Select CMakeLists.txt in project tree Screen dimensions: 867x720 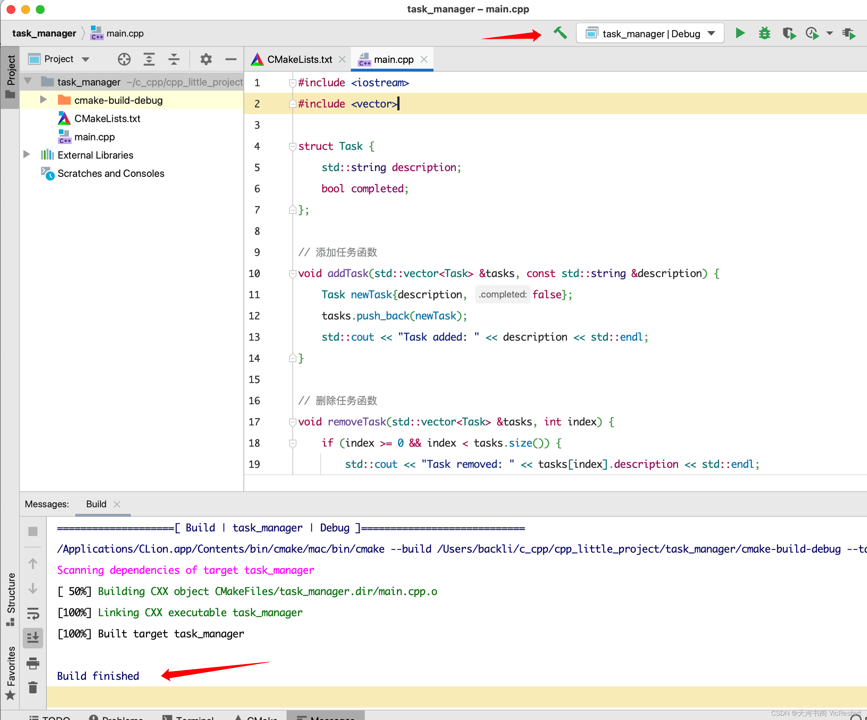[x=107, y=118]
